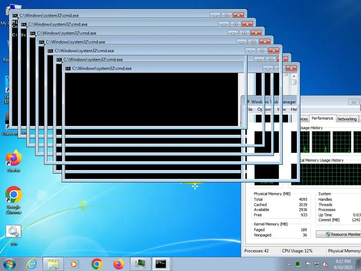Click Free memory value 933
The width and height of the screenshot is (361, 271).
click(x=304, y=215)
